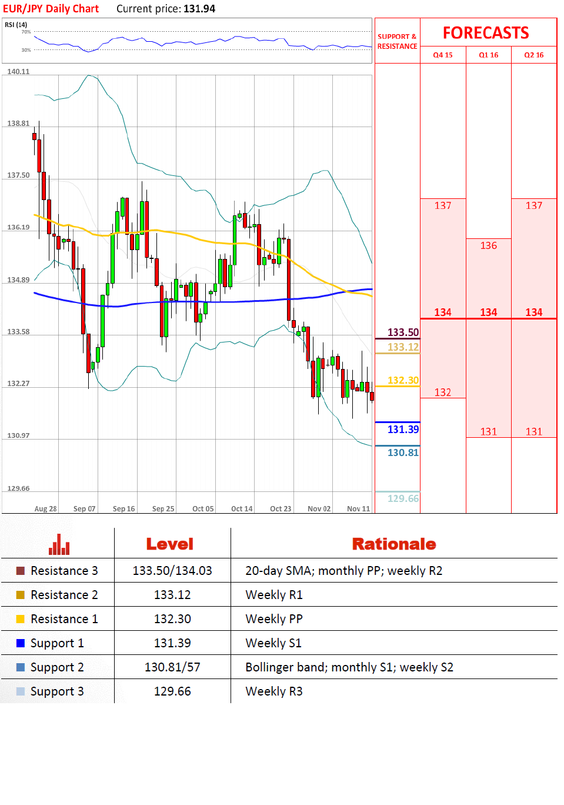Click the EUR/JPY Daily Chart title
The width and height of the screenshot is (564, 805).
tap(51, 9)
